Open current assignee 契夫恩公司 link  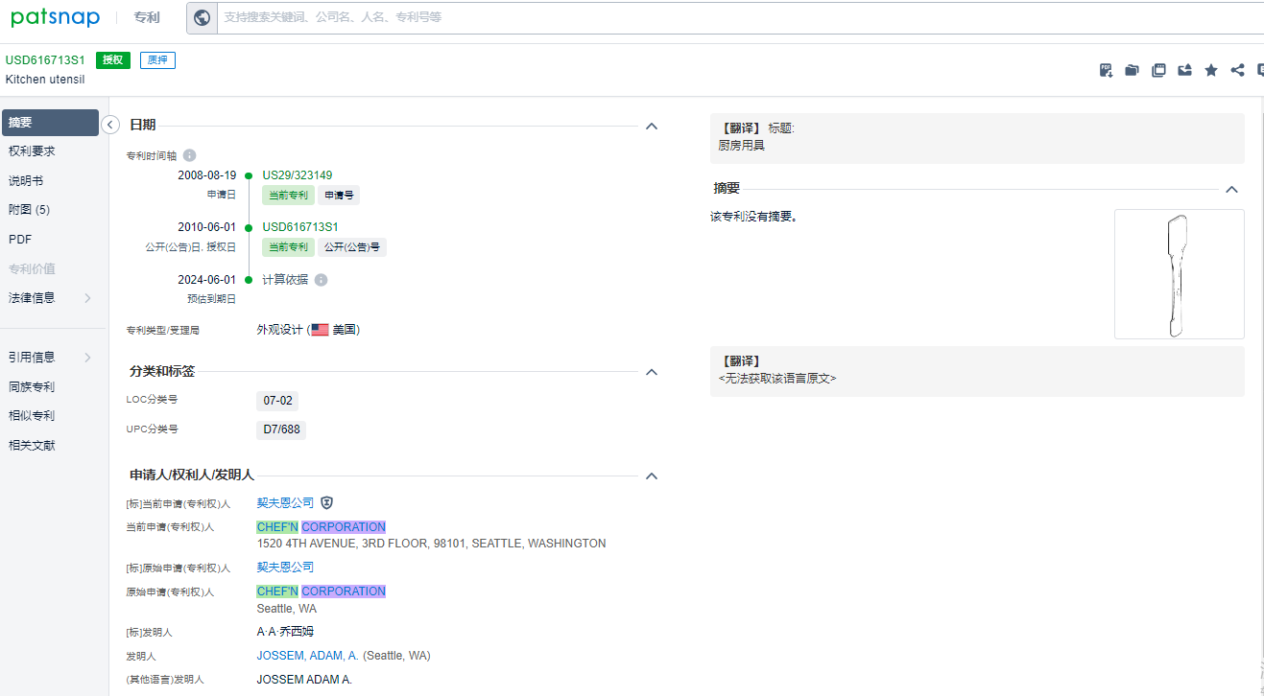(285, 502)
